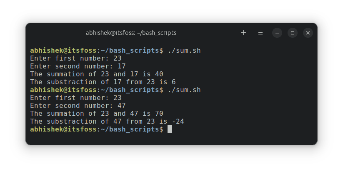Maximize the terminal window
Viewport: 343px width, 173px height.
[x=293, y=32]
